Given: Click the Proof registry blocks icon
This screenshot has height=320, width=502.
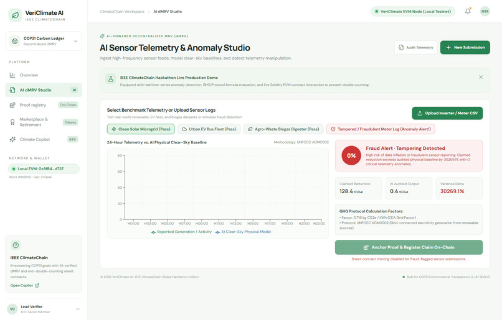Looking at the screenshot, I should (12, 105).
